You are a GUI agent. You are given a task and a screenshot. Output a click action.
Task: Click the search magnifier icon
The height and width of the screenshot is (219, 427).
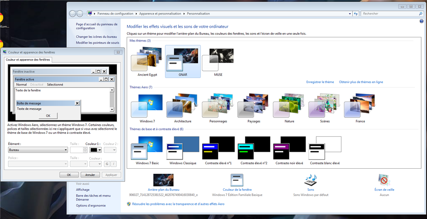[420, 14]
